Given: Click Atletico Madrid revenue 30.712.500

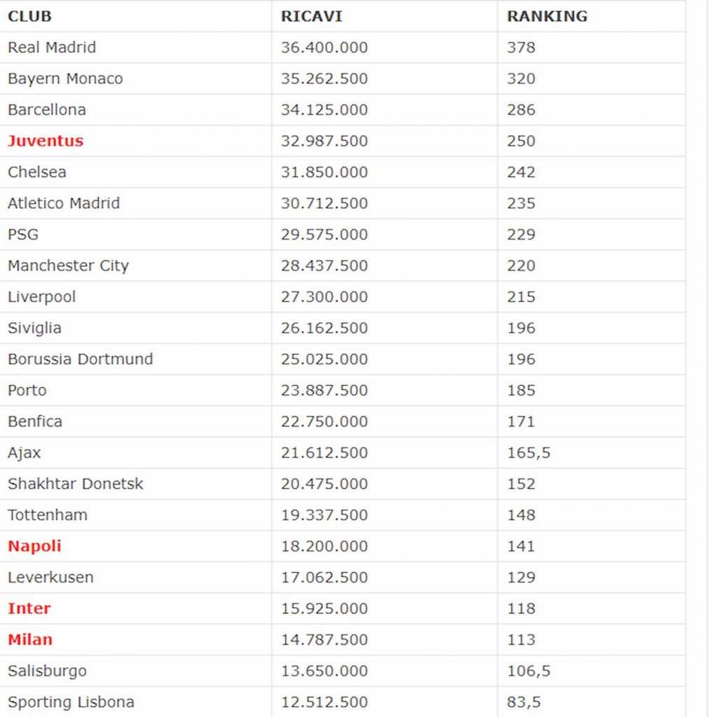Looking at the screenshot, I should click(x=324, y=203).
